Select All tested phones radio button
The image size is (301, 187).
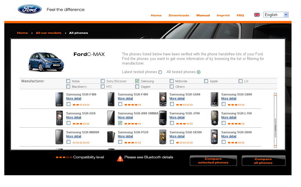click(x=199, y=72)
